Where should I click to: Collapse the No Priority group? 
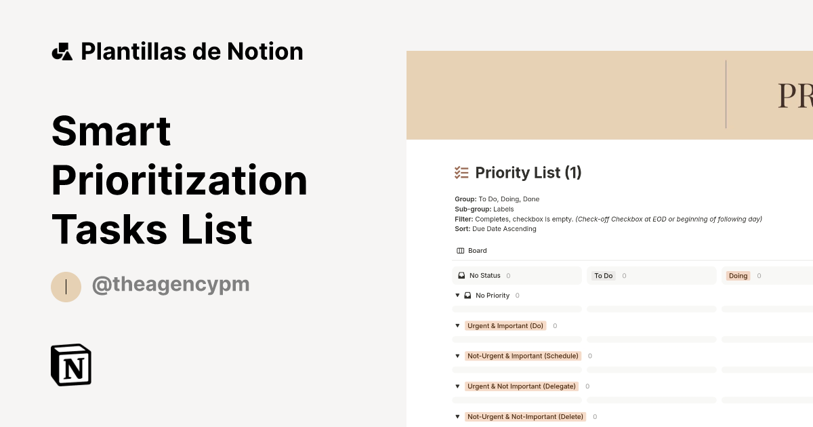457,296
